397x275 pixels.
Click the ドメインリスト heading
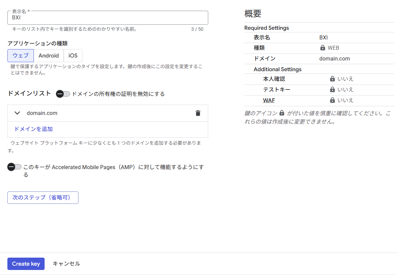[x=30, y=93]
